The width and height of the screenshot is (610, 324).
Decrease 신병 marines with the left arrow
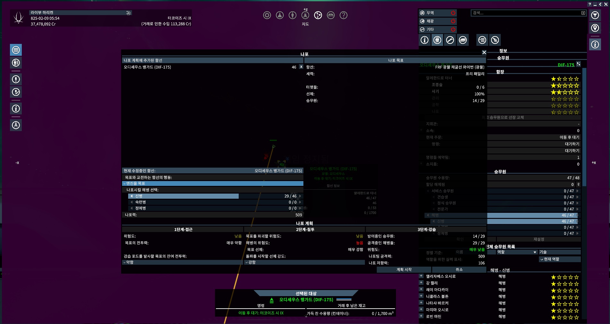(131, 196)
